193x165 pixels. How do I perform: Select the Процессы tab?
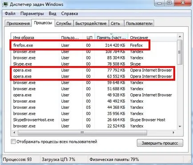point(43,23)
